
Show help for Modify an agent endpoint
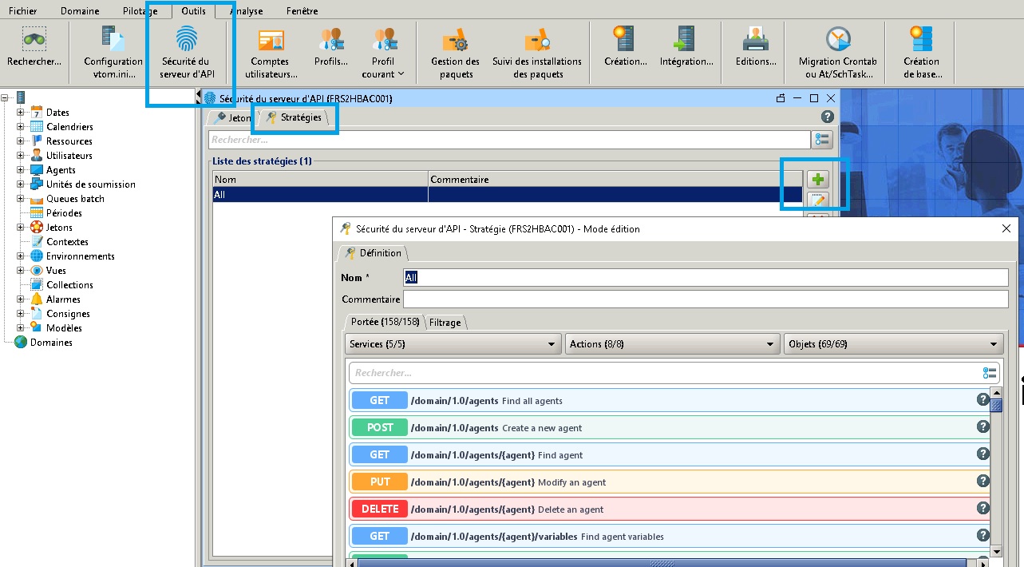click(983, 481)
